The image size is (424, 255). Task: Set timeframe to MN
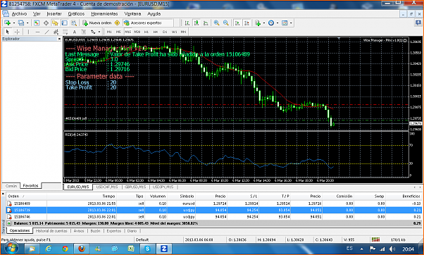[183, 32]
